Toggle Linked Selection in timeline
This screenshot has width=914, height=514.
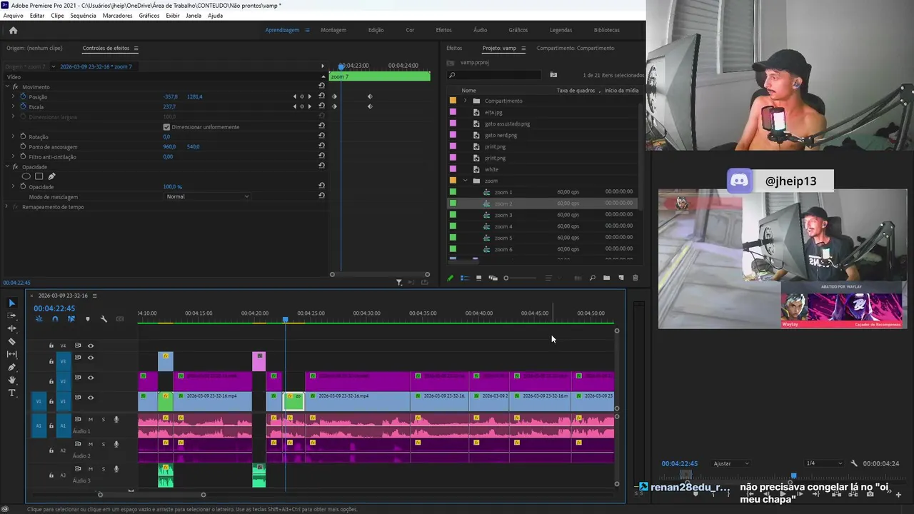coord(71,319)
